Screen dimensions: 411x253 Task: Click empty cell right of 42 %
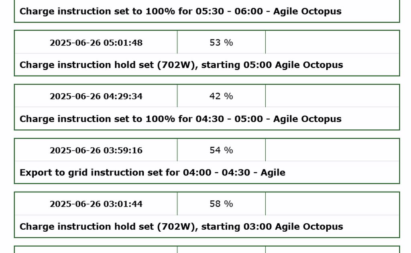tap(332, 96)
